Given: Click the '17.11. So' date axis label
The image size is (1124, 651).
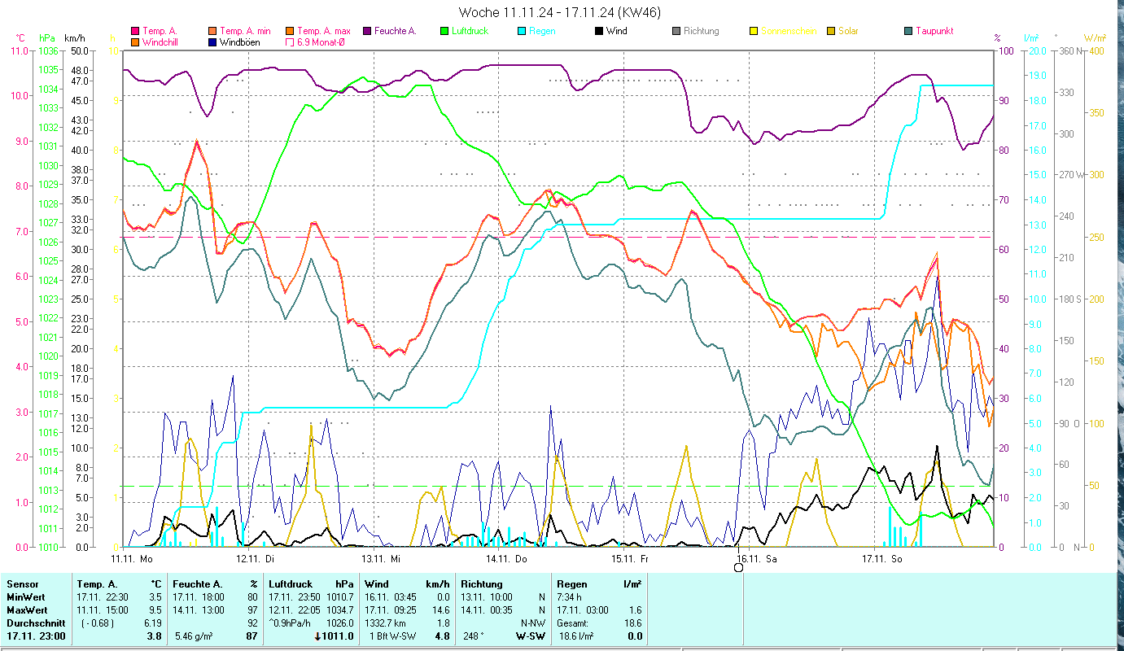Looking at the screenshot, I should pos(882,559).
